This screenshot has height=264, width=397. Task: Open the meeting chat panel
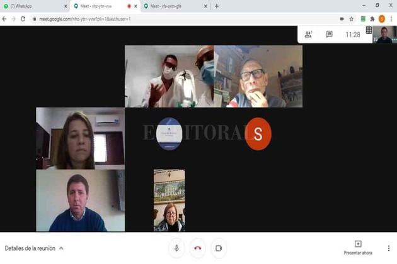[x=329, y=35]
